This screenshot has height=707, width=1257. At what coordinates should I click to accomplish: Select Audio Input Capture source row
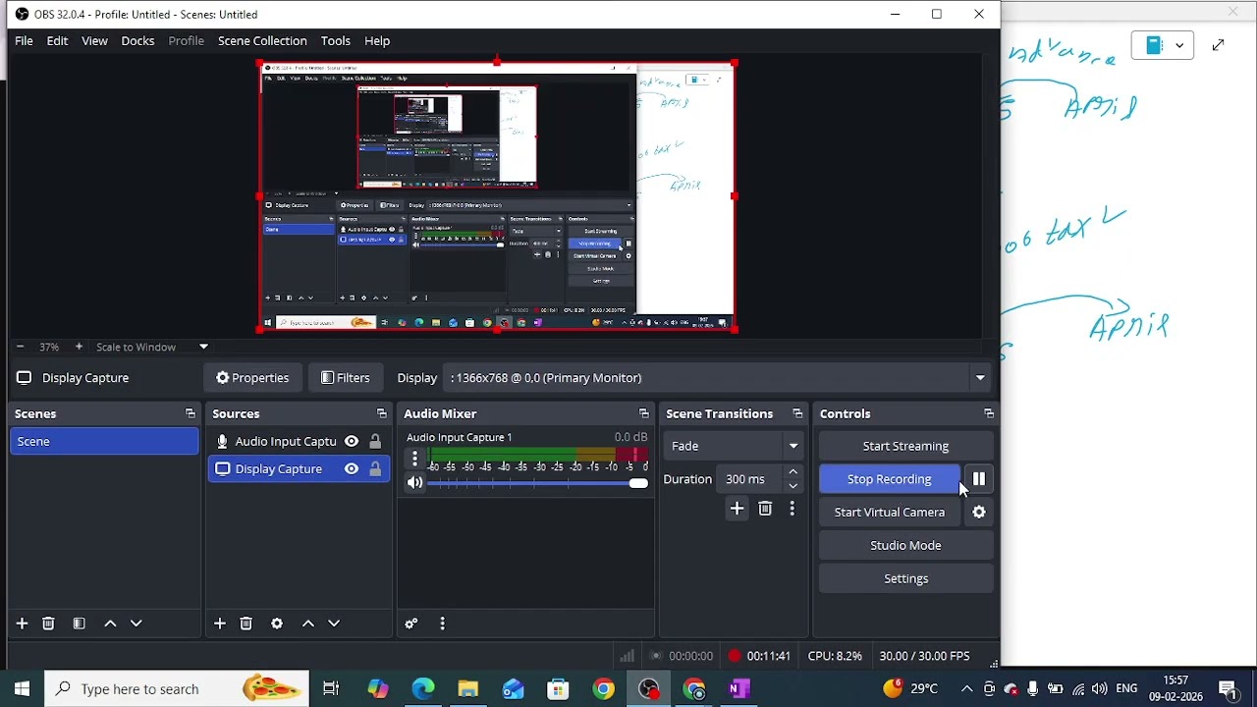[x=299, y=442]
